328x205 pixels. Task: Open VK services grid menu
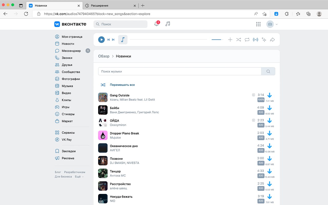click(258, 24)
